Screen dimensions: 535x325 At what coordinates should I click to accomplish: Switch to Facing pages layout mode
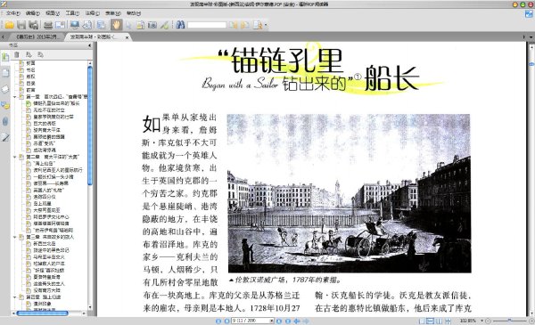(x=439, y=321)
